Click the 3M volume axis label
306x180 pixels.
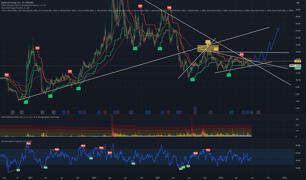297,119
